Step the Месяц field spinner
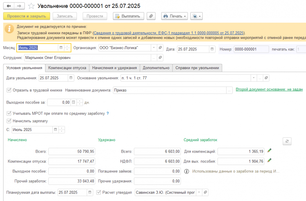This screenshot has height=201, width=306. coord(67,48)
